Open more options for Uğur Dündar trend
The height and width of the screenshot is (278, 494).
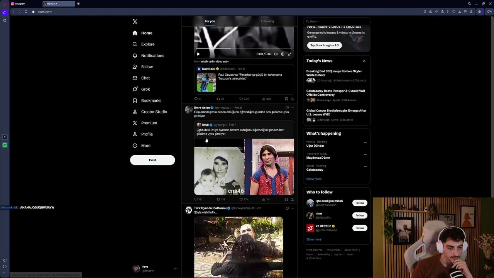coord(365,142)
